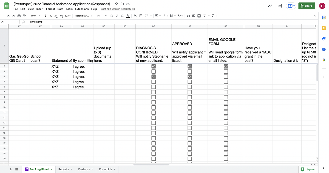Click the undo icon
Screen dimensions: 329x173
[8, 16]
